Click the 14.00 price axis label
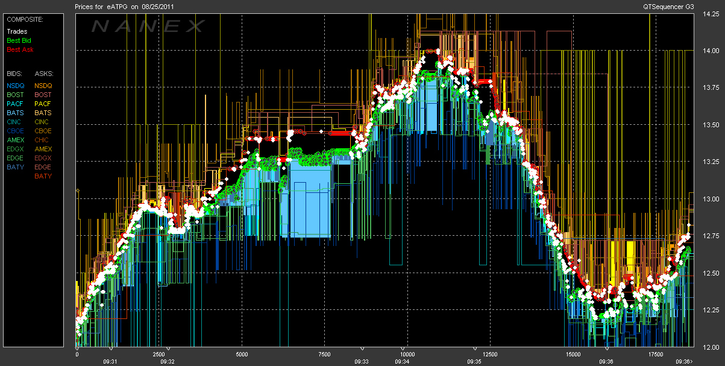Screen dimensions: 725x366 (711, 51)
